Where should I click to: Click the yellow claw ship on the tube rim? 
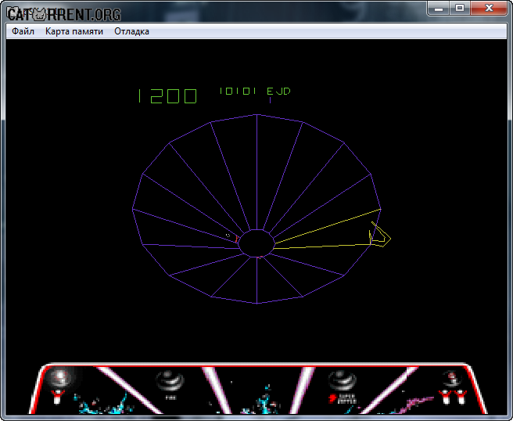(380, 235)
